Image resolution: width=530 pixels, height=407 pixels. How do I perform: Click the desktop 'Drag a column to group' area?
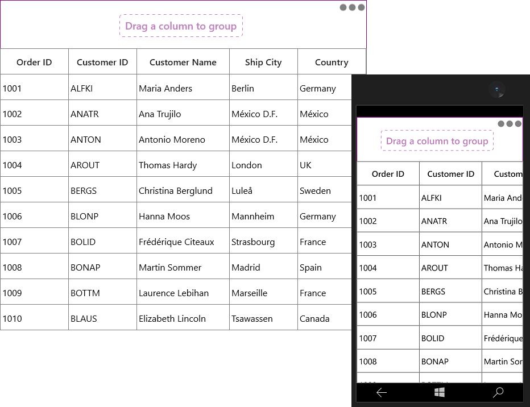pos(181,26)
